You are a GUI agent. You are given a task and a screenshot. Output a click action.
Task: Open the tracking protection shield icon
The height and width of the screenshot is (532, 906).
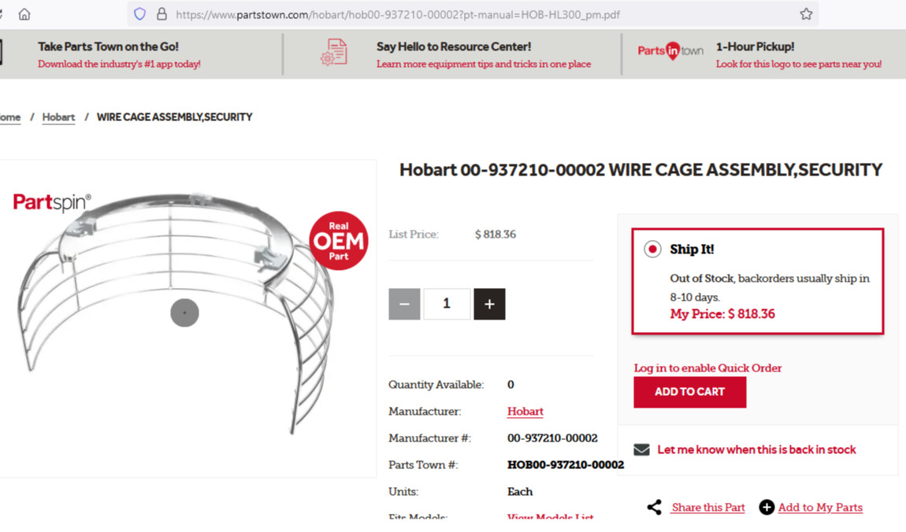coord(139,14)
